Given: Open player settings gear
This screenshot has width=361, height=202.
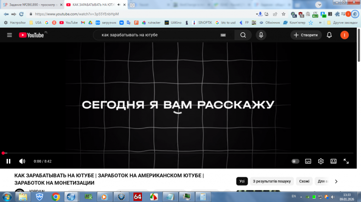Looking at the screenshot, I should click(321, 161).
